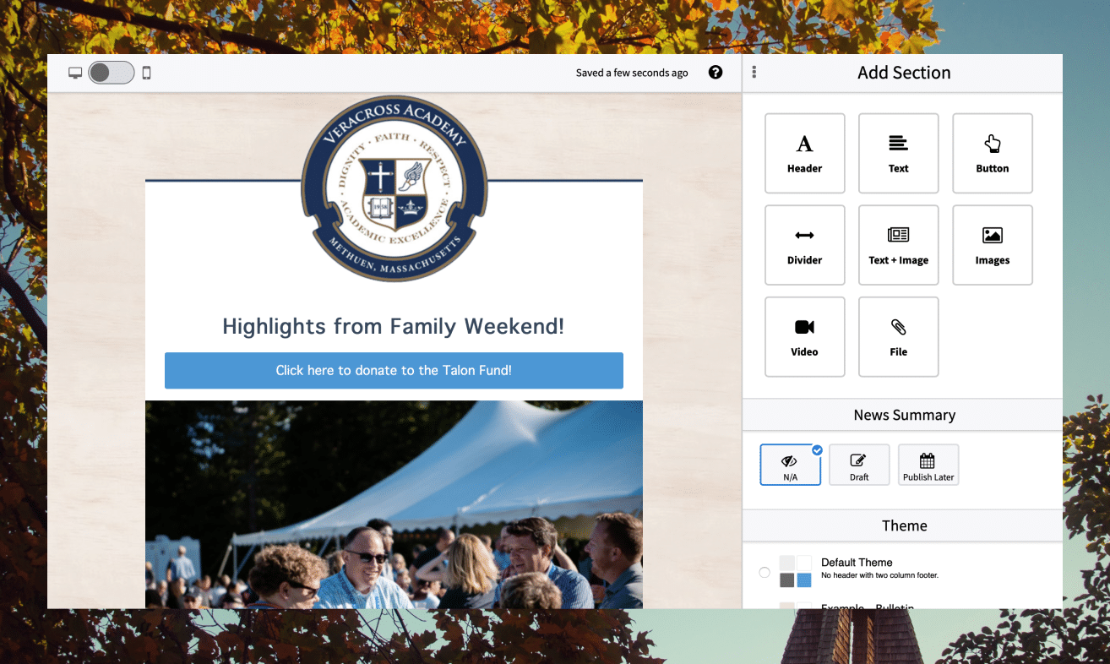Screen dimensions: 1110x664
Task: Add a Text + Image section
Action: [x=898, y=245]
